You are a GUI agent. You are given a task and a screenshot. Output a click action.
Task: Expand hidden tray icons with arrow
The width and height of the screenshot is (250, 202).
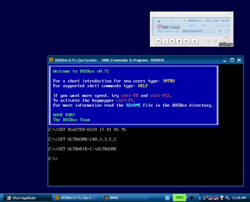pyautogui.click(x=200, y=198)
